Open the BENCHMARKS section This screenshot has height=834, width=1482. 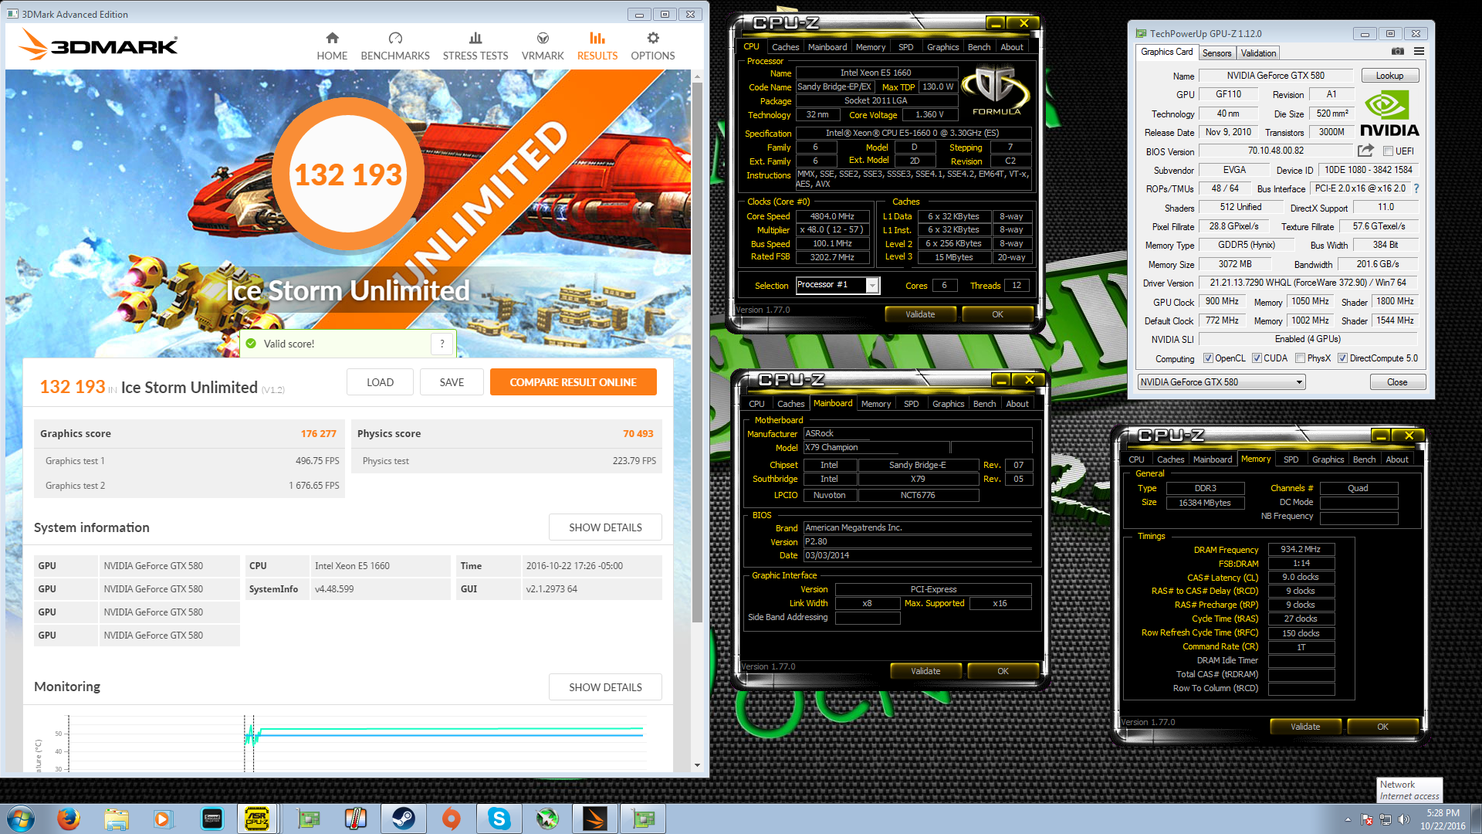click(x=395, y=46)
